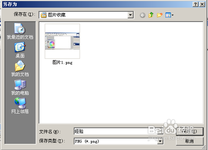Image resolution: width=208 pixels, height=150 pixels.
Task: Open the Views menu button
Action: pos(169,15)
